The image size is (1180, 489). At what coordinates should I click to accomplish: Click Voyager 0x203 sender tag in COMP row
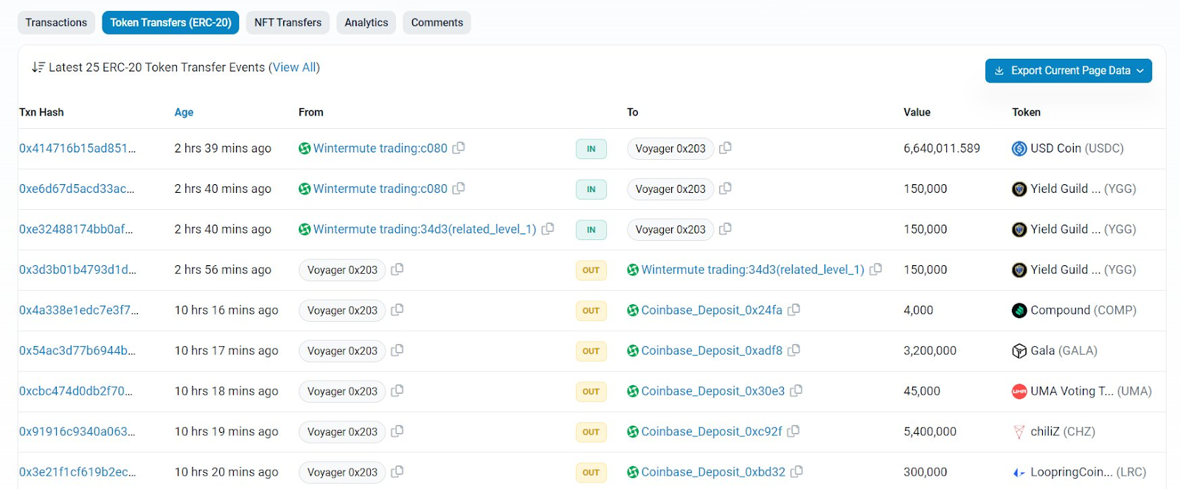(342, 311)
